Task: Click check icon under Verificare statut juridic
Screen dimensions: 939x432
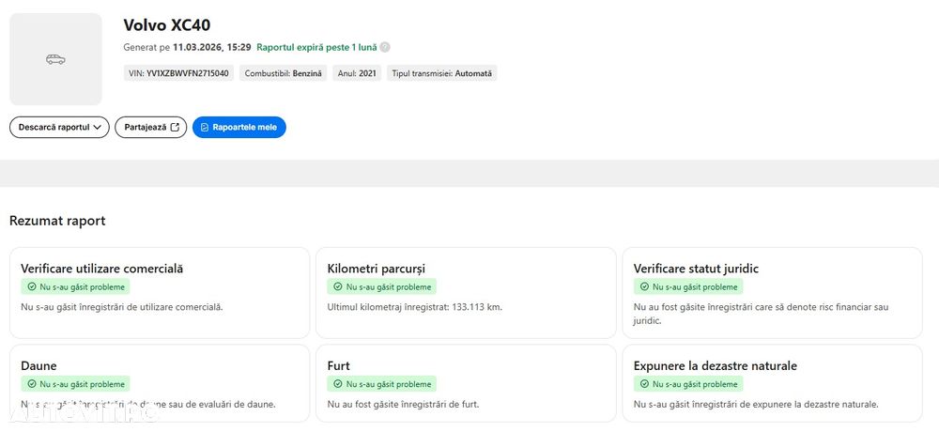Action: [x=644, y=287]
